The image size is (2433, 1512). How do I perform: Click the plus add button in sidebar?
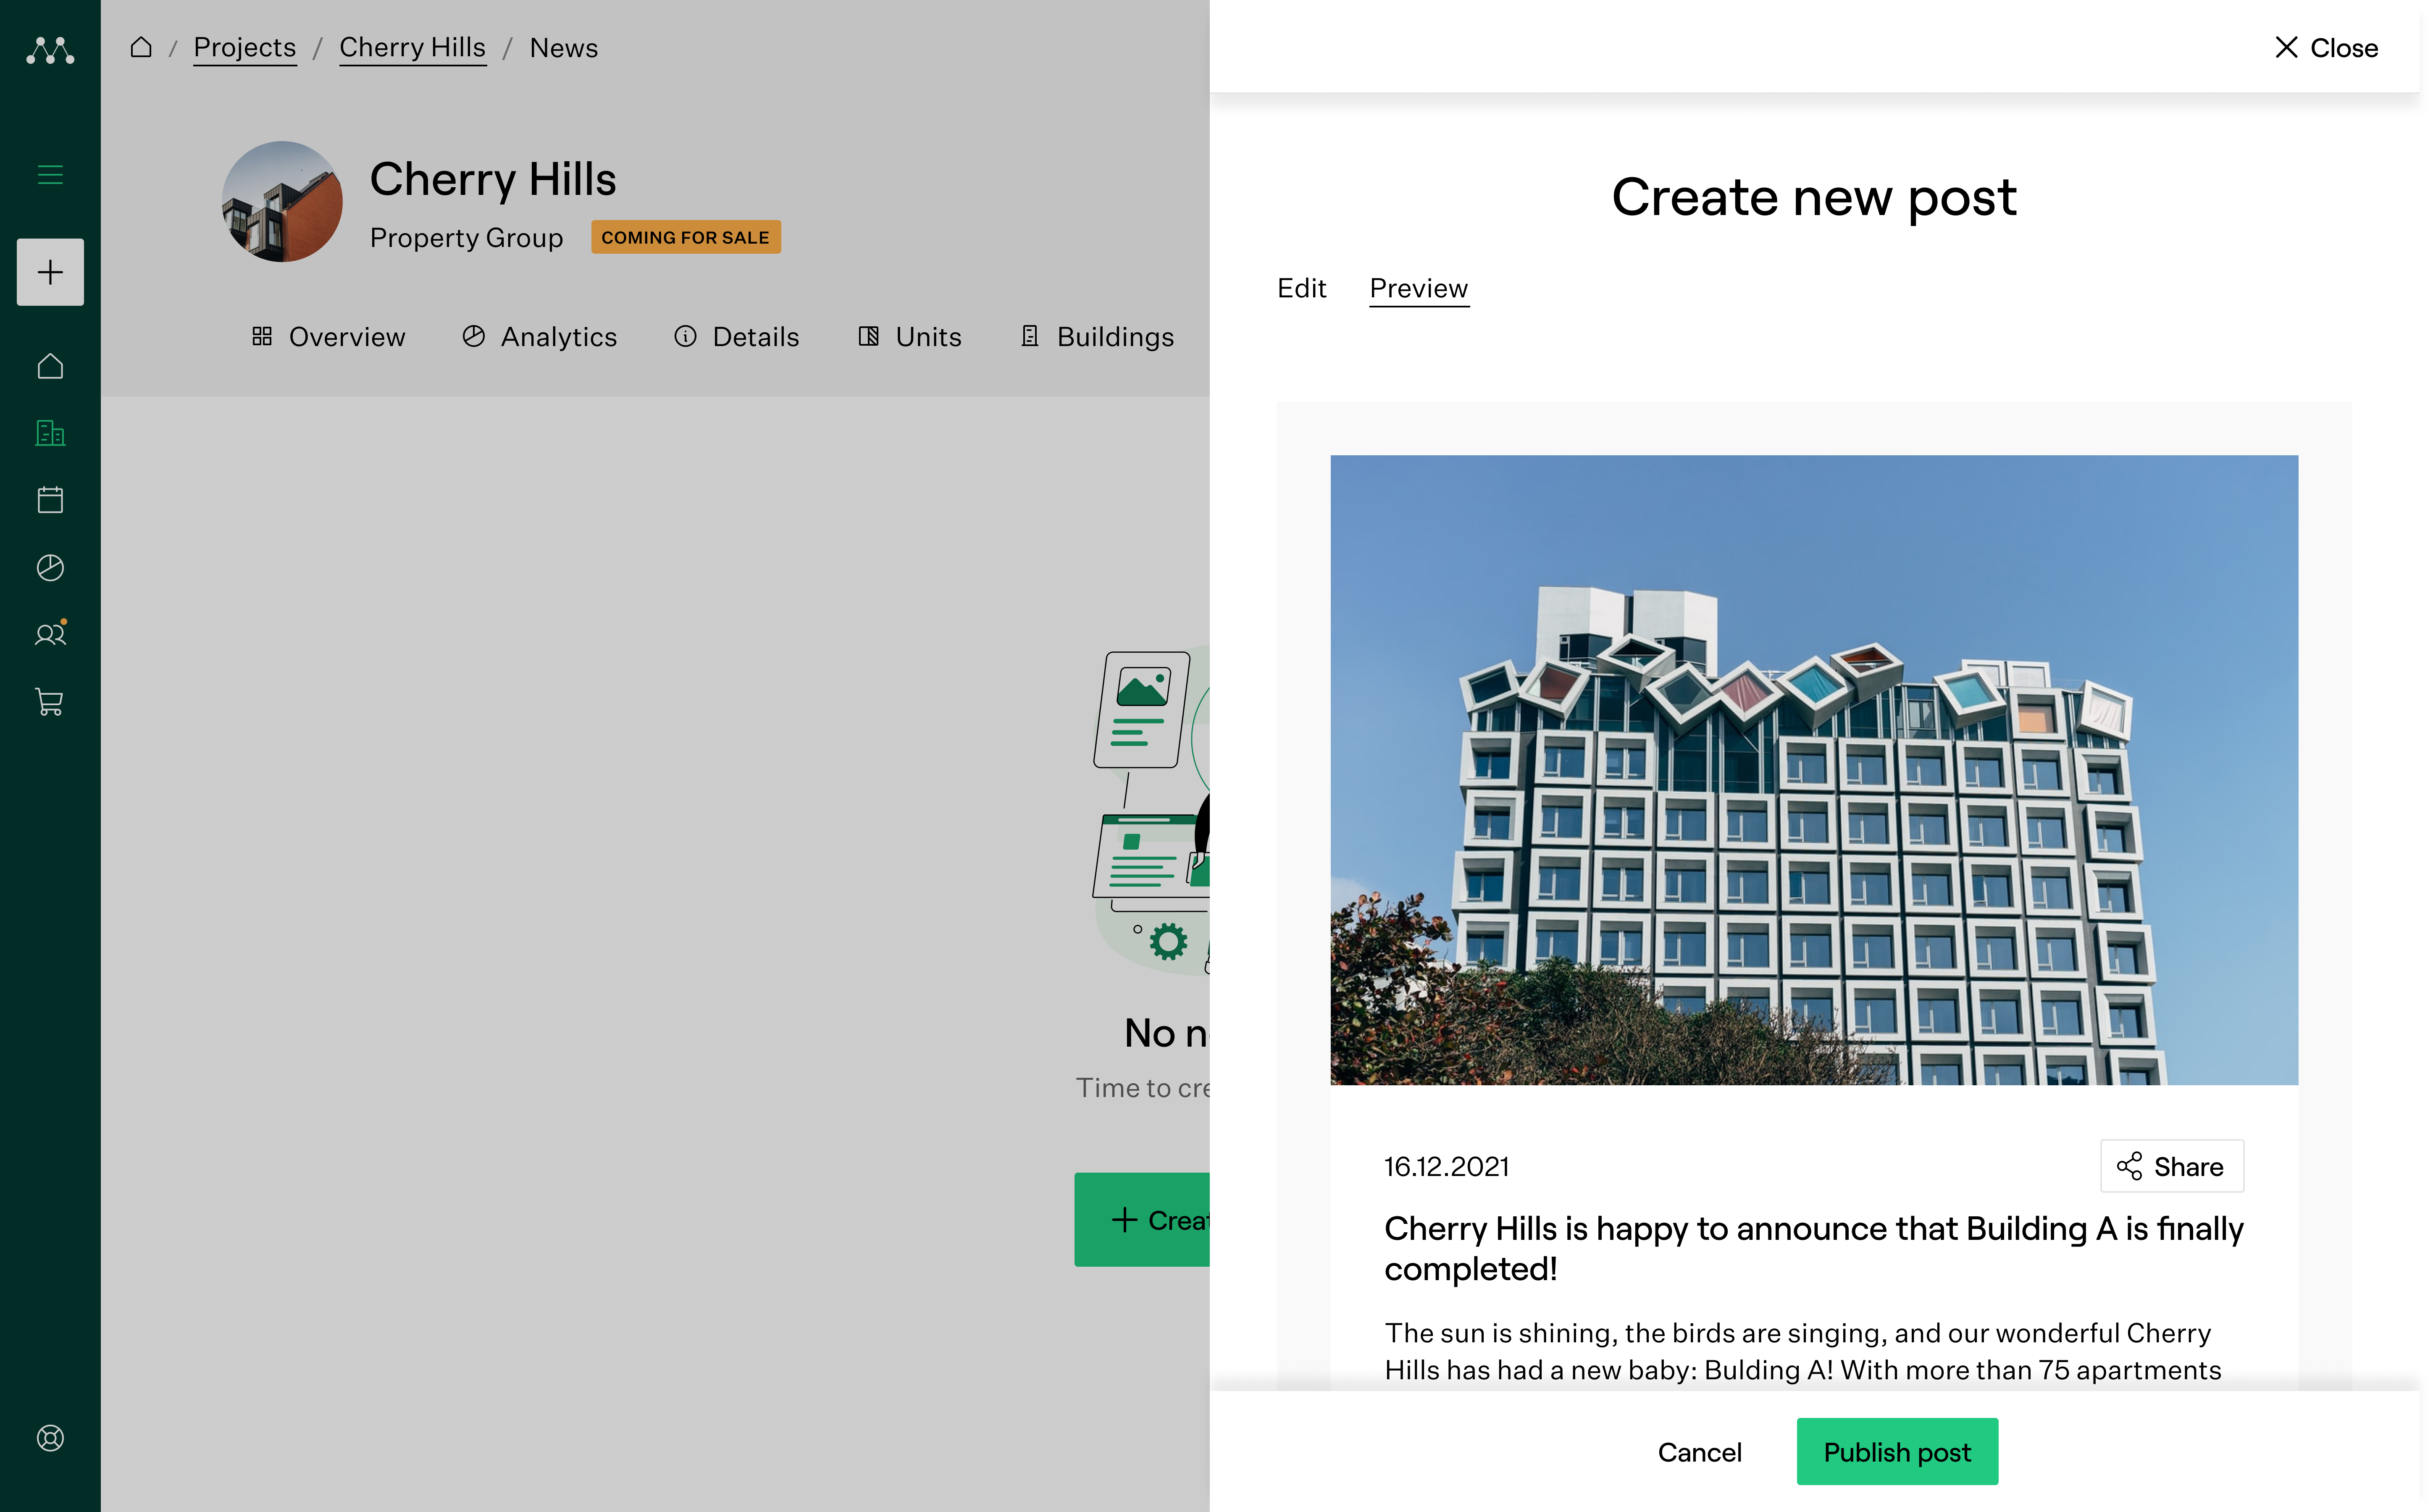(50, 272)
